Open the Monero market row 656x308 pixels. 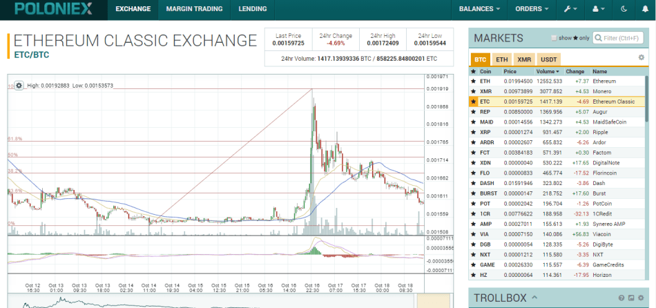click(557, 91)
